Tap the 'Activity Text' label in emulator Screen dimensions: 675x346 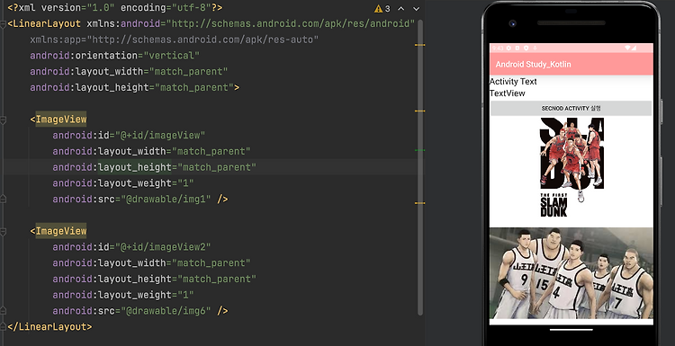(513, 82)
